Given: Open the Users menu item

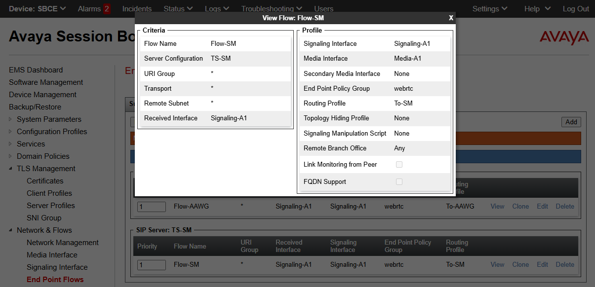Looking at the screenshot, I should pos(323,9).
